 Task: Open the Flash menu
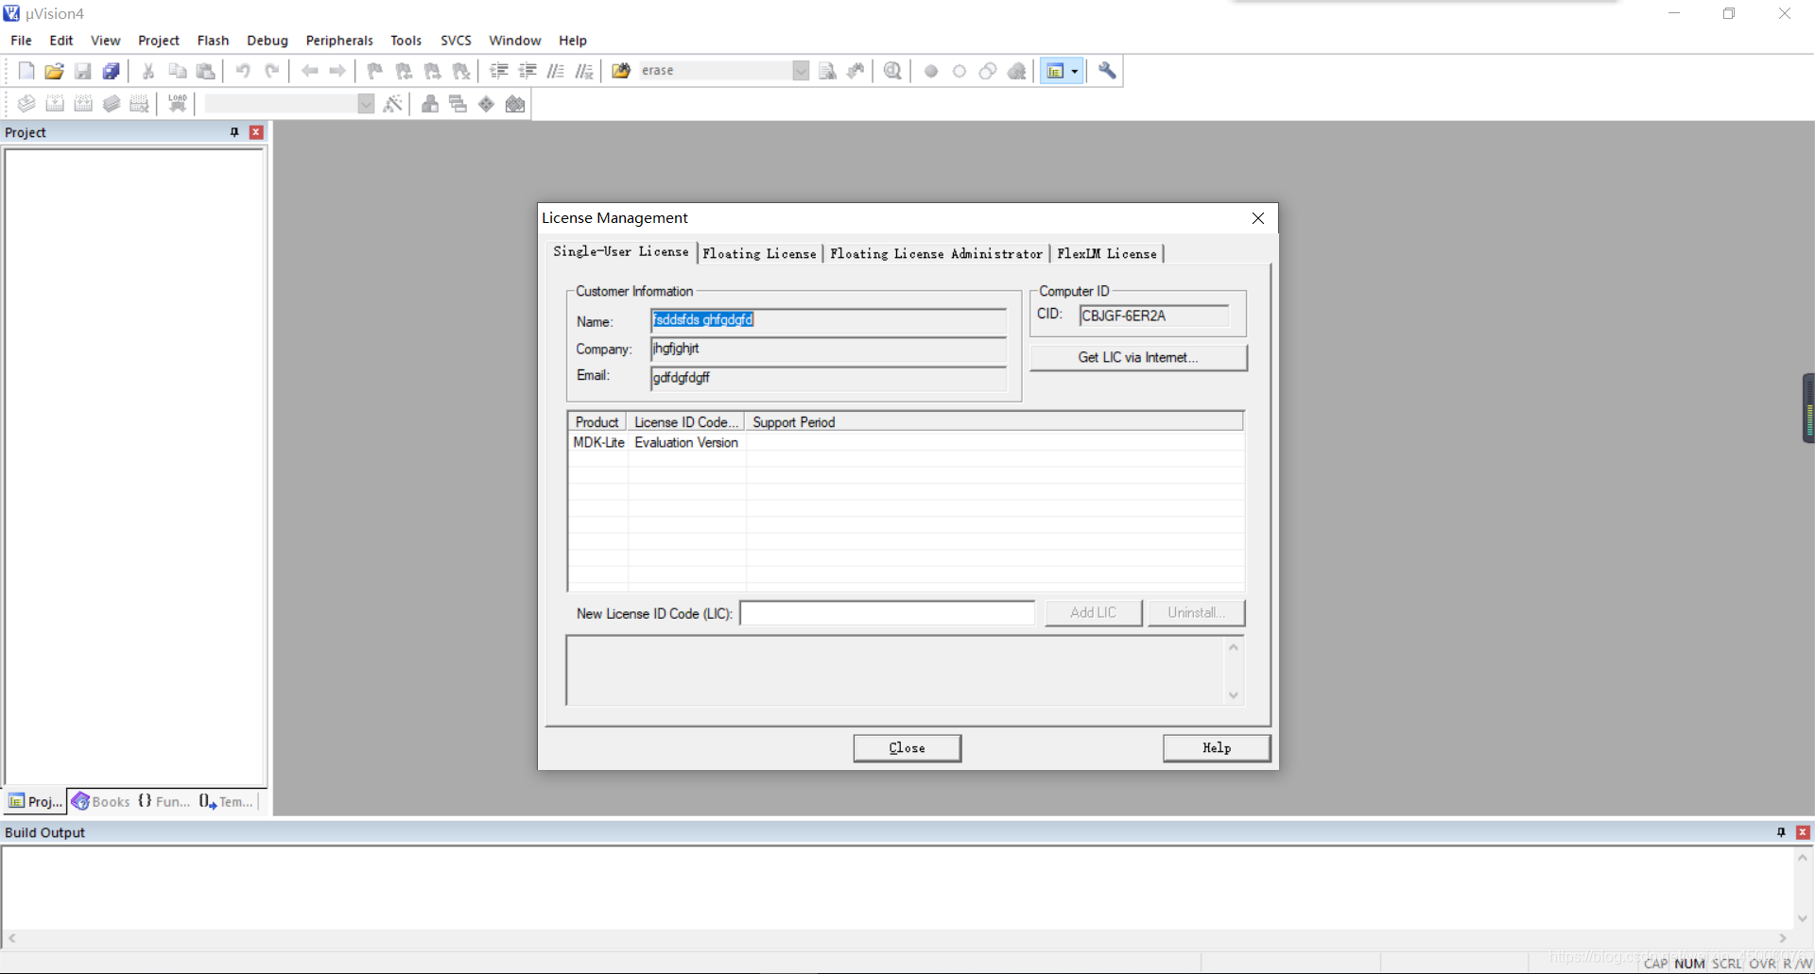pyautogui.click(x=213, y=41)
